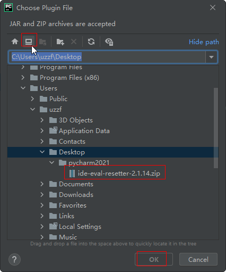Expand the Favorites folder
The height and width of the screenshot is (272, 226).
pyautogui.click(x=42, y=205)
